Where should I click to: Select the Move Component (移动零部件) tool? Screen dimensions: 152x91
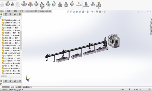click(x=36, y=4)
